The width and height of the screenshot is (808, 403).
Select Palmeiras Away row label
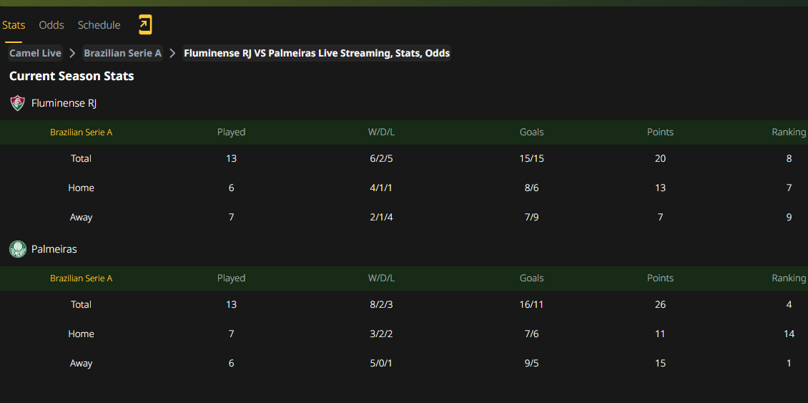coord(81,363)
